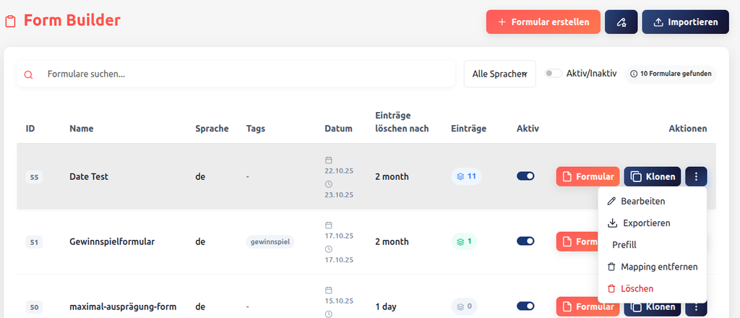The height and width of the screenshot is (318, 740).
Task: Click calendar icon in Date Test row
Action: (x=329, y=160)
